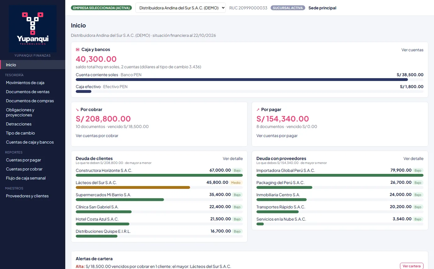Open the company selector dropdown
This screenshot has height=269, width=434.
(181, 8)
